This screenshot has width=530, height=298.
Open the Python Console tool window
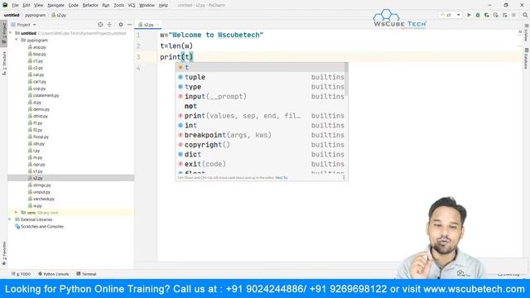tap(53, 274)
